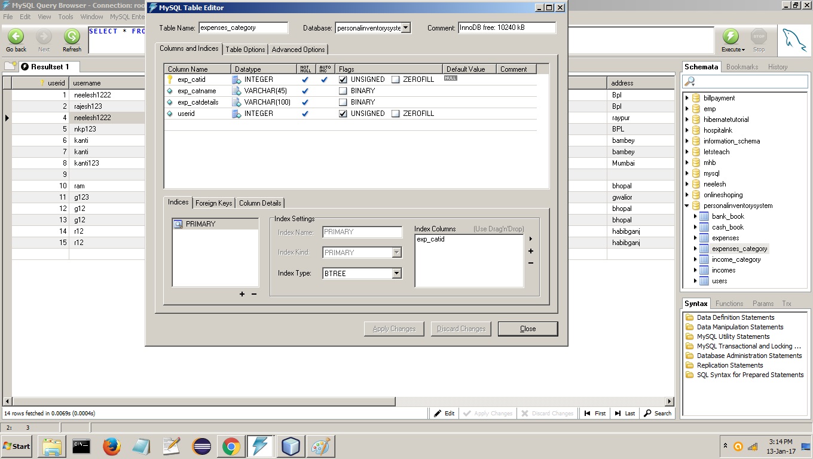Open the Database dropdown in Table Editor

[x=406, y=27]
